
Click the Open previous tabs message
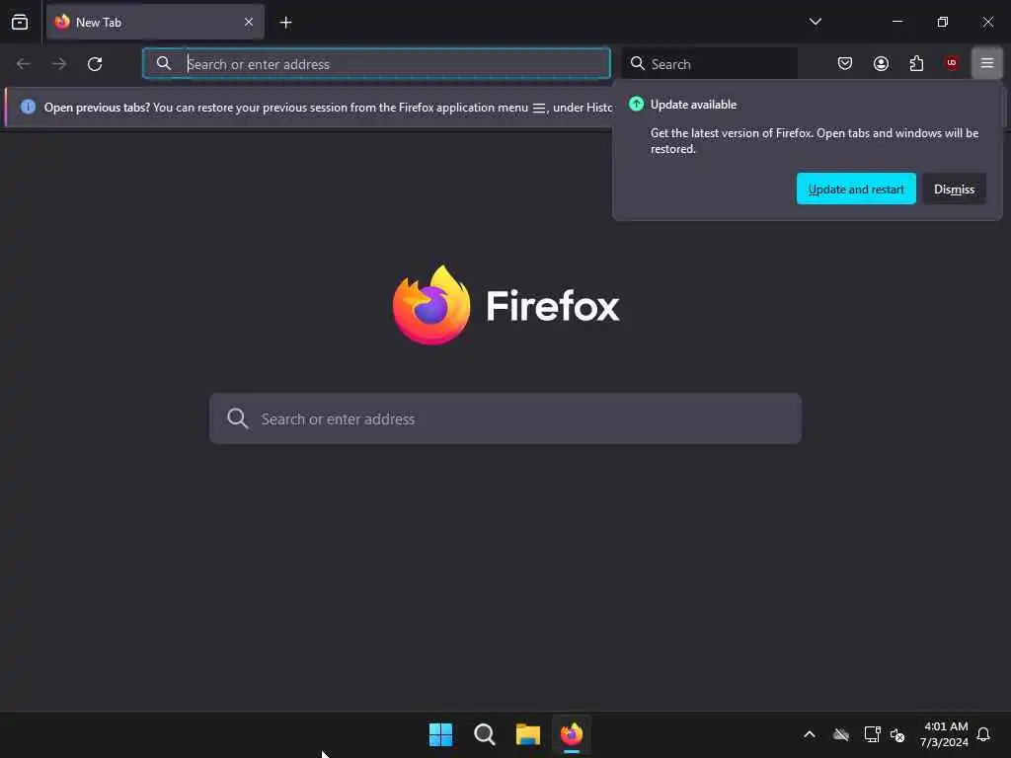(x=328, y=107)
